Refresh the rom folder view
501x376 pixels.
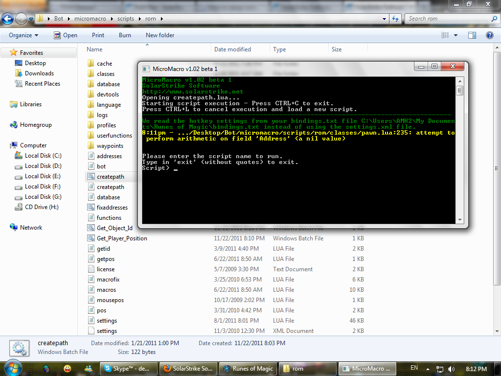[395, 19]
